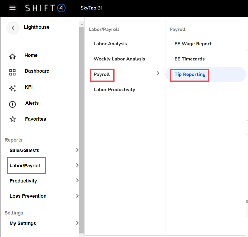Expand the My Settings chevron

pyautogui.click(x=77, y=223)
